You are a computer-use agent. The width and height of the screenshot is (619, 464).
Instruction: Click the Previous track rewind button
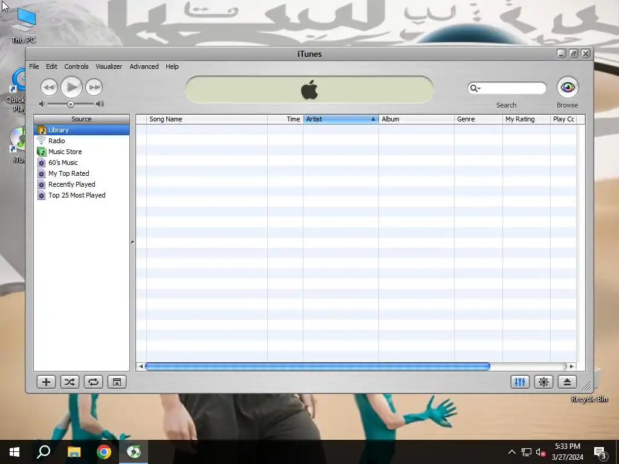(49, 87)
